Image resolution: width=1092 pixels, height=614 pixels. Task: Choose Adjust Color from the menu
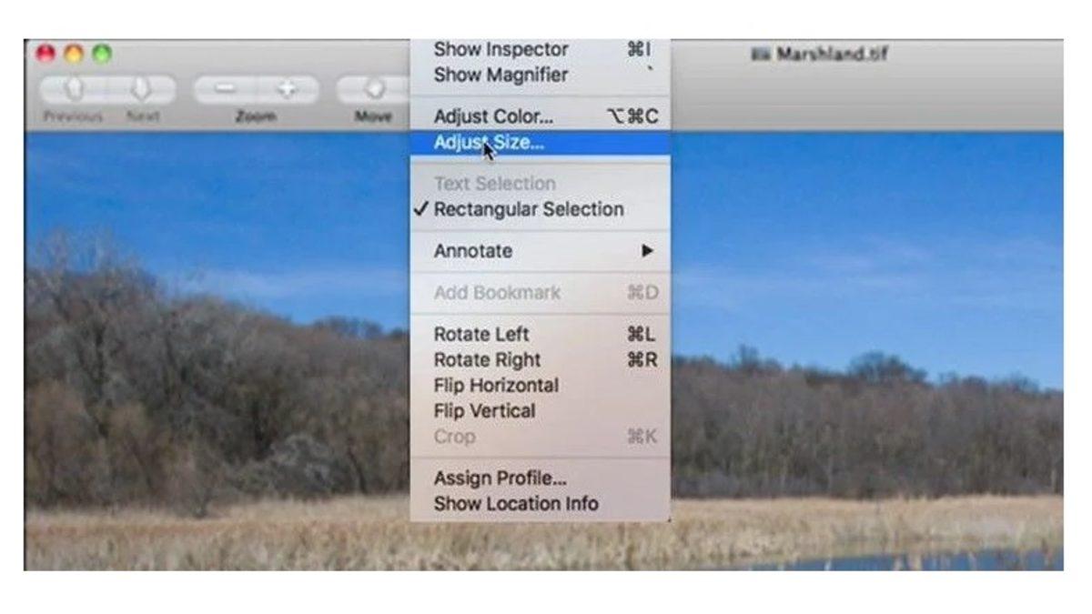pyautogui.click(x=493, y=116)
